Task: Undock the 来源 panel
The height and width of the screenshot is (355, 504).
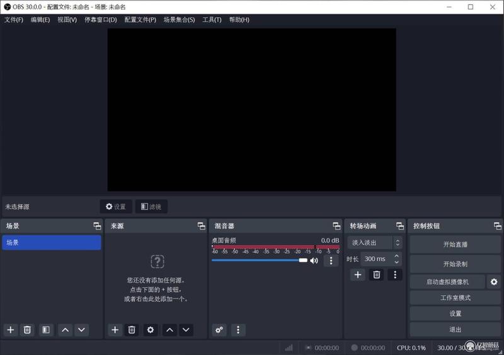Action: pos(202,226)
